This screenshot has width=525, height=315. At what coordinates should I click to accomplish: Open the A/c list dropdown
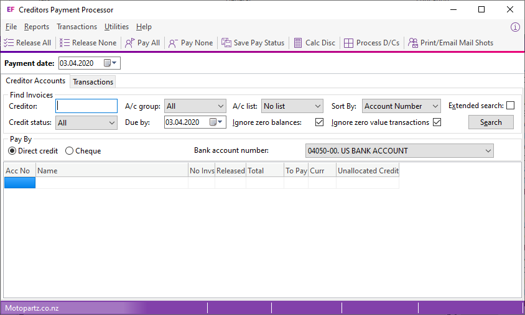point(292,106)
